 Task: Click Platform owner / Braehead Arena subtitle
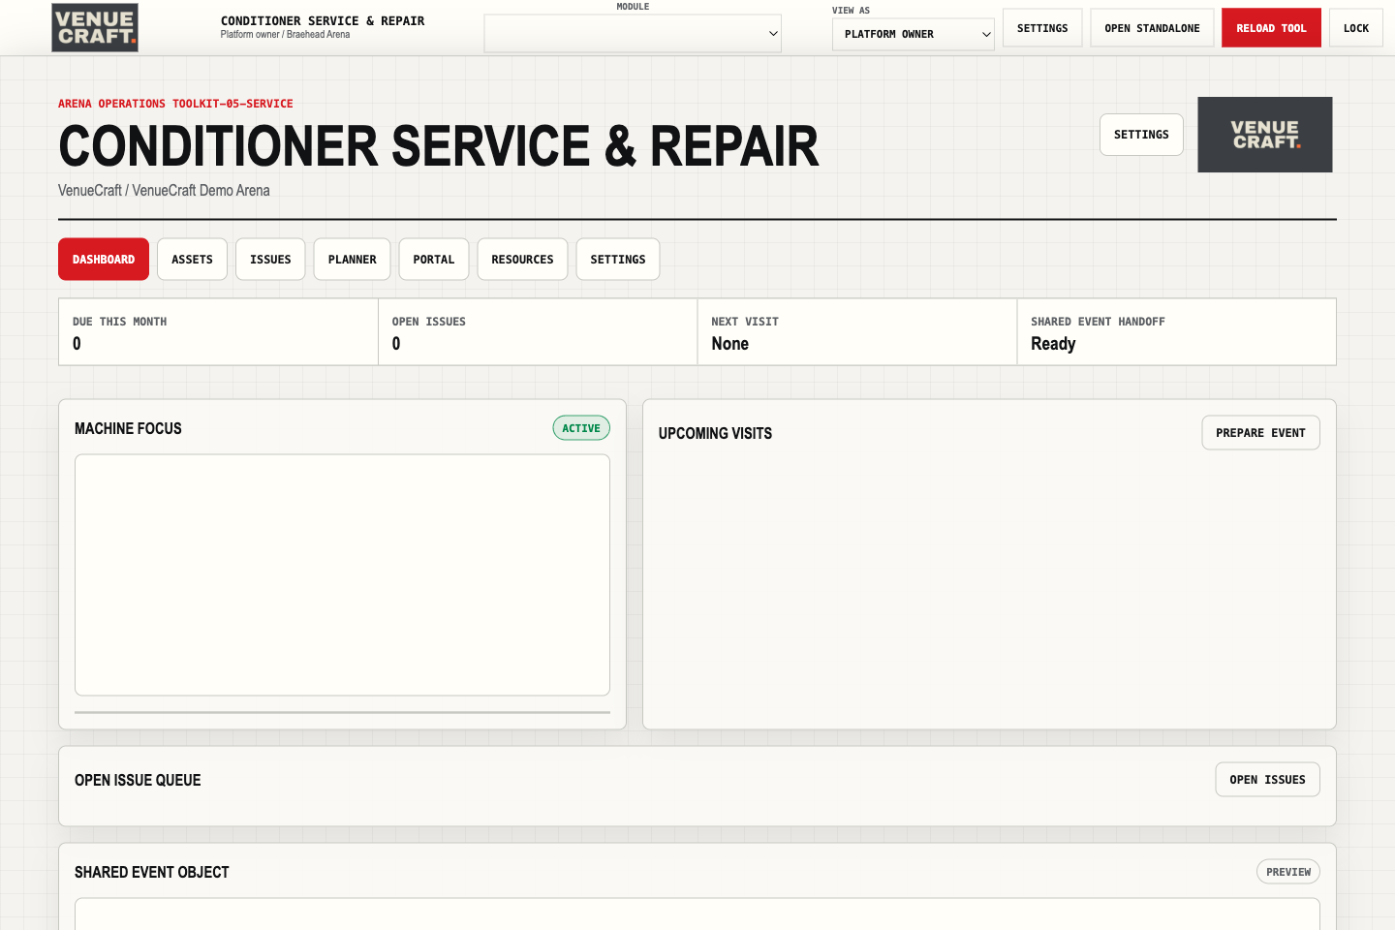pos(285,35)
